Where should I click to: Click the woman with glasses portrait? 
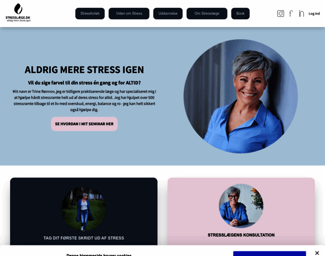coord(241,206)
